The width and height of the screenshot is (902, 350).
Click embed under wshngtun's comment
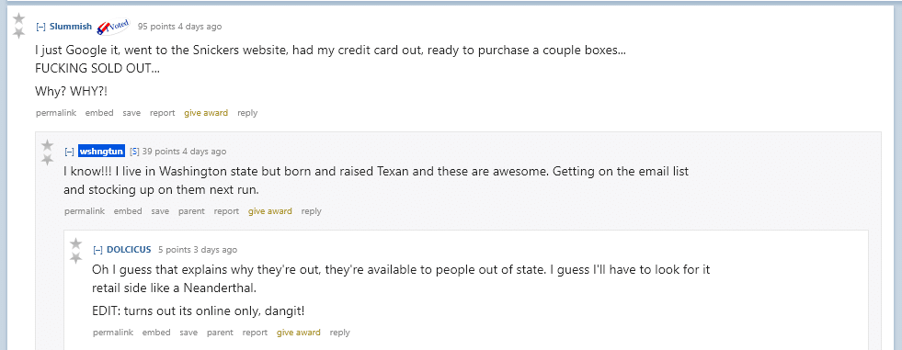click(x=128, y=211)
